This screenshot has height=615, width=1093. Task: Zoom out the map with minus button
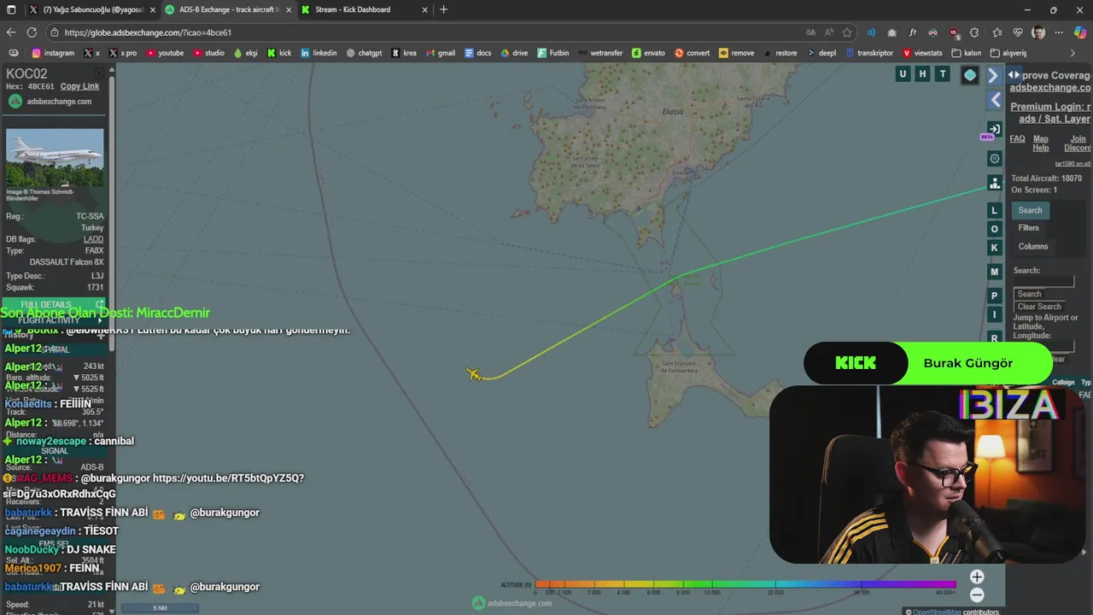click(977, 595)
